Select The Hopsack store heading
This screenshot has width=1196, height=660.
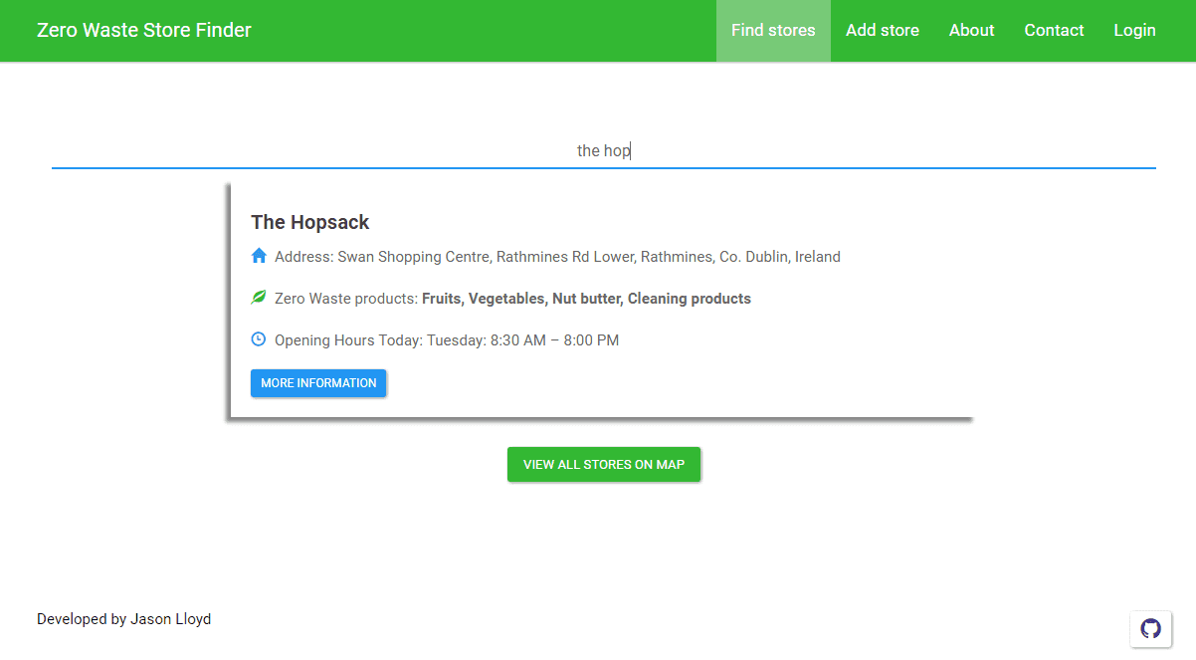(x=310, y=222)
